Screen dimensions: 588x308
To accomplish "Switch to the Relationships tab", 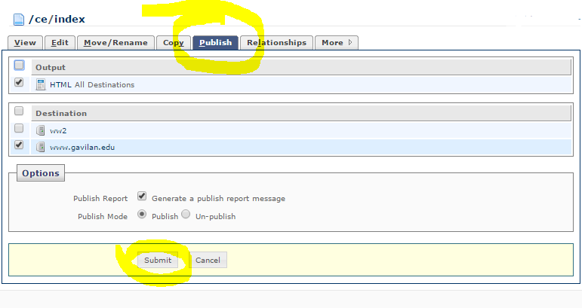I will [x=276, y=43].
